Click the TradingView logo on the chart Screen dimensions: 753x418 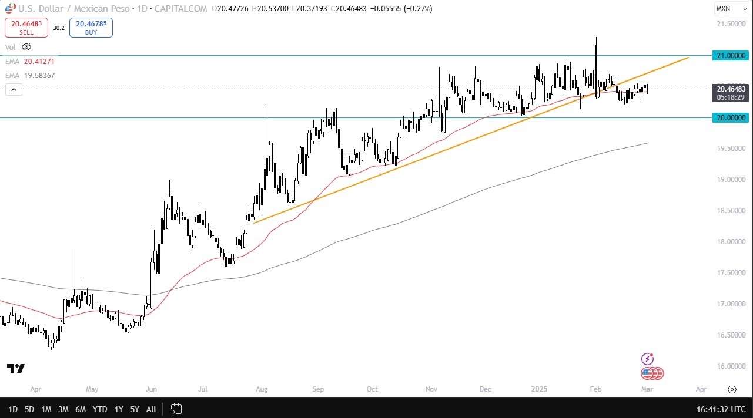coord(16,369)
